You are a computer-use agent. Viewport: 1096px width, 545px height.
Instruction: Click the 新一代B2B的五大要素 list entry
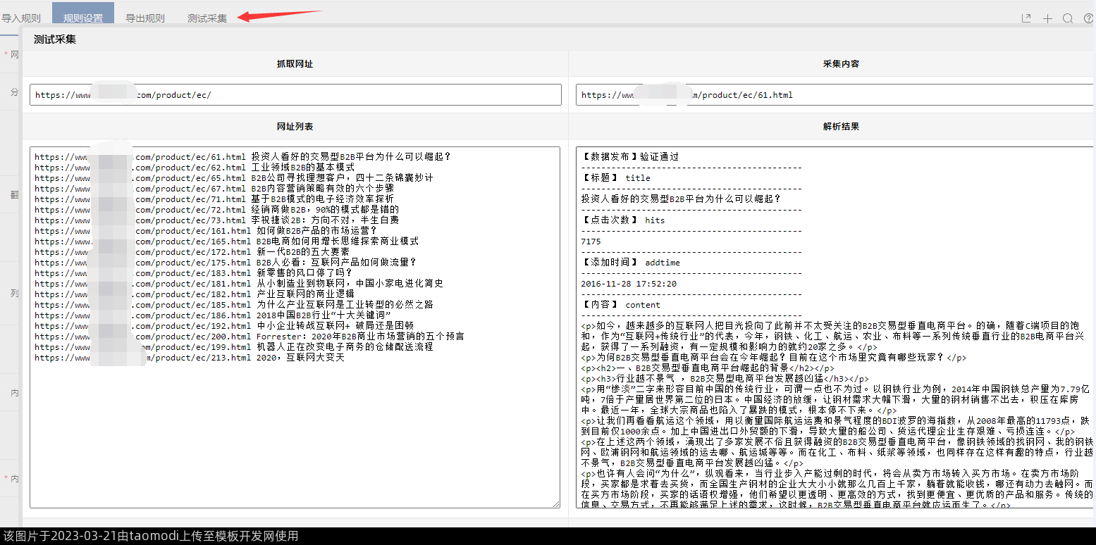(302, 252)
